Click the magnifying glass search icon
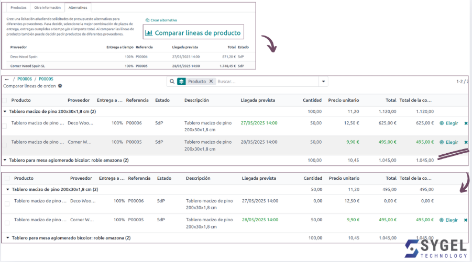The image size is (472, 262). [x=172, y=82]
